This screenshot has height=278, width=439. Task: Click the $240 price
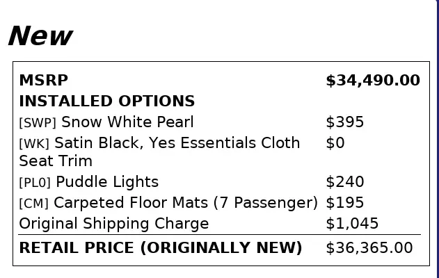coord(345,182)
